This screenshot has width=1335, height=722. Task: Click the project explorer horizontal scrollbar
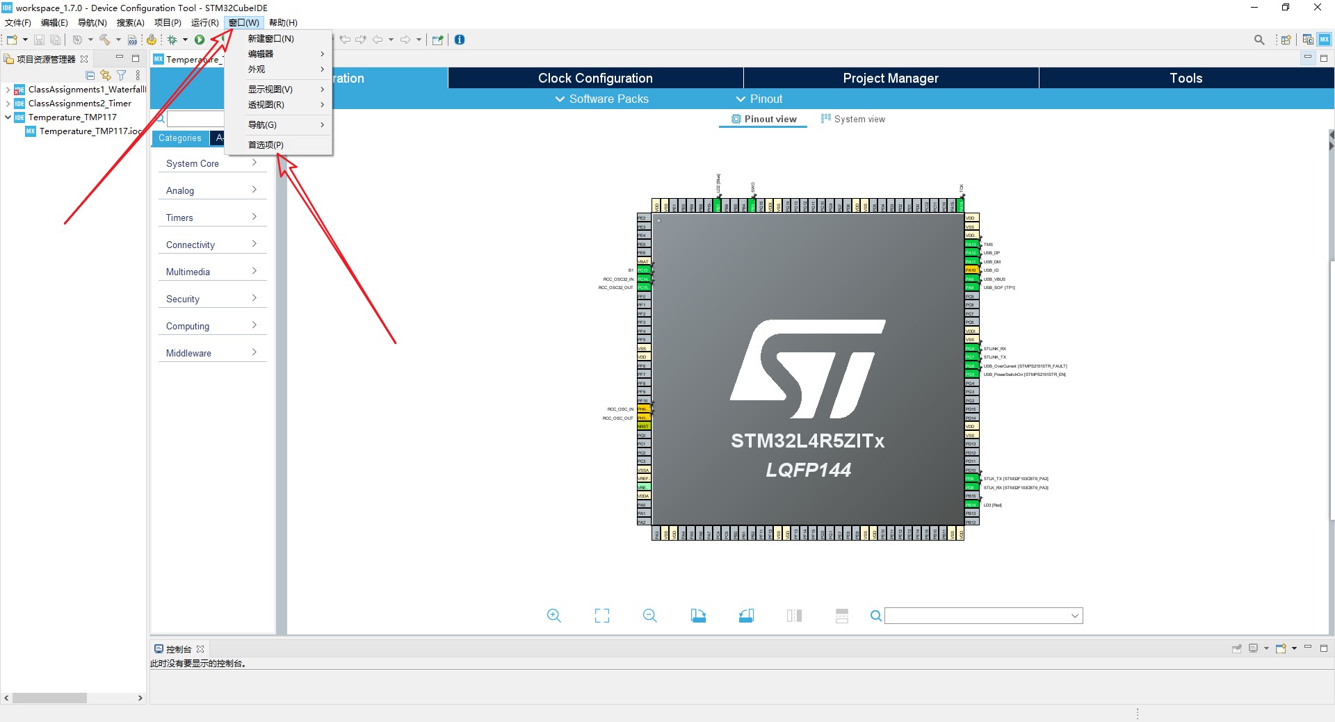coord(49,698)
